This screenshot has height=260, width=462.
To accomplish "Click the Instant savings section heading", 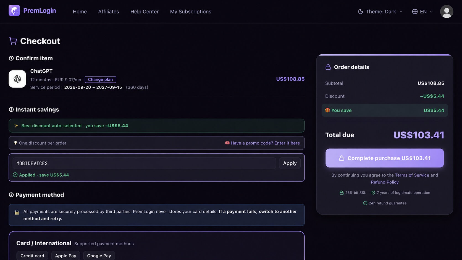I will [x=37, y=109].
